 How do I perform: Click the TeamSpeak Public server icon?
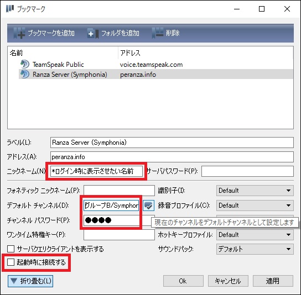25,64
